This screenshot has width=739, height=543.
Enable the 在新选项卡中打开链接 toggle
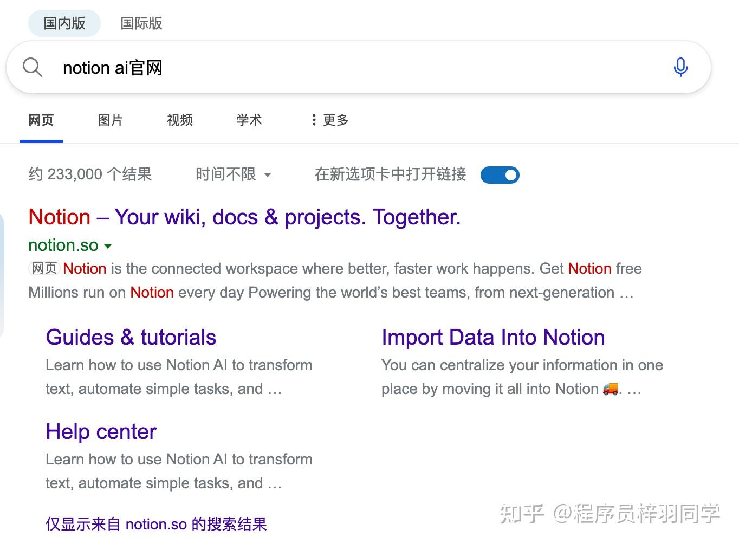click(500, 174)
